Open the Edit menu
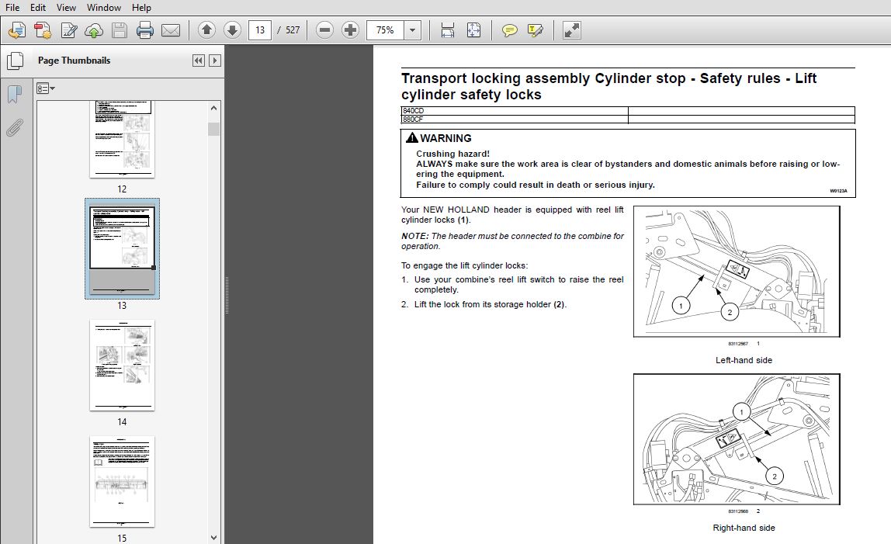The image size is (891, 544). (x=38, y=8)
